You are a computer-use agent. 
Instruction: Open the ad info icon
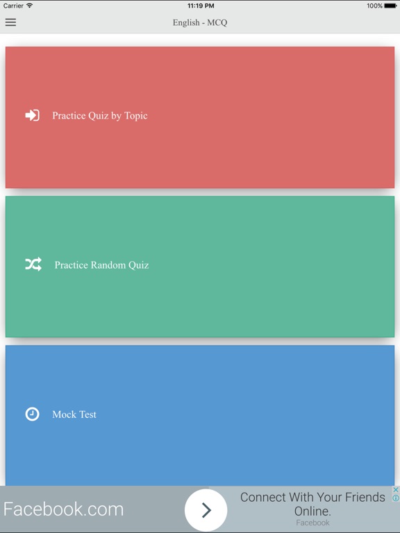point(396,498)
